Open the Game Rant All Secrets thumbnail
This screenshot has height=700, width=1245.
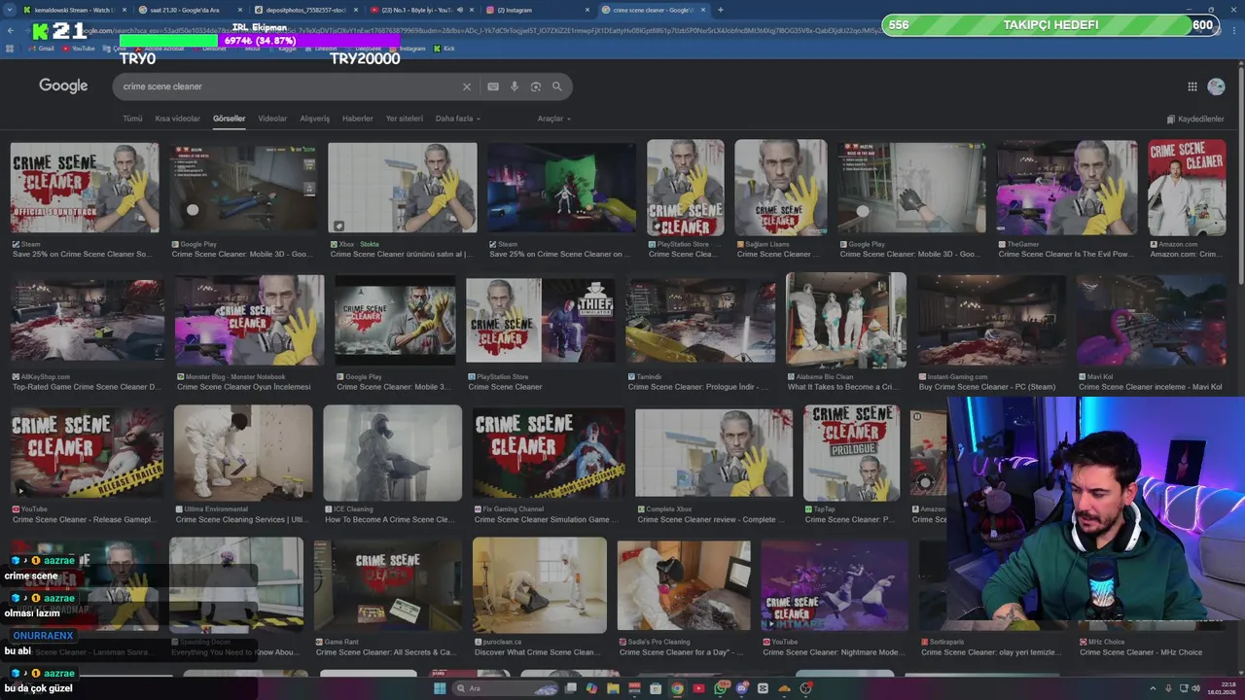tap(388, 585)
